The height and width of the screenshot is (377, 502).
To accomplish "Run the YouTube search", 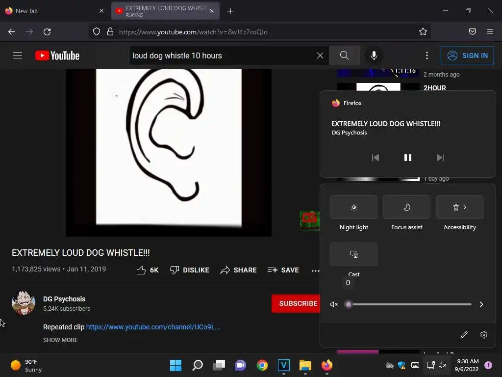I will click(x=345, y=55).
